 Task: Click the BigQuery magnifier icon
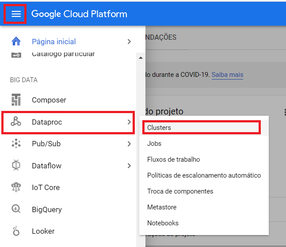coord(16,209)
